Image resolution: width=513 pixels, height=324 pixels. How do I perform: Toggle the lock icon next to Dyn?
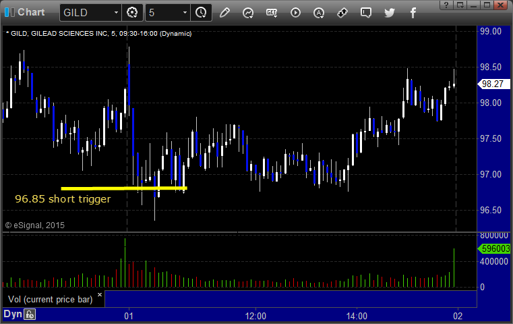[30, 315]
